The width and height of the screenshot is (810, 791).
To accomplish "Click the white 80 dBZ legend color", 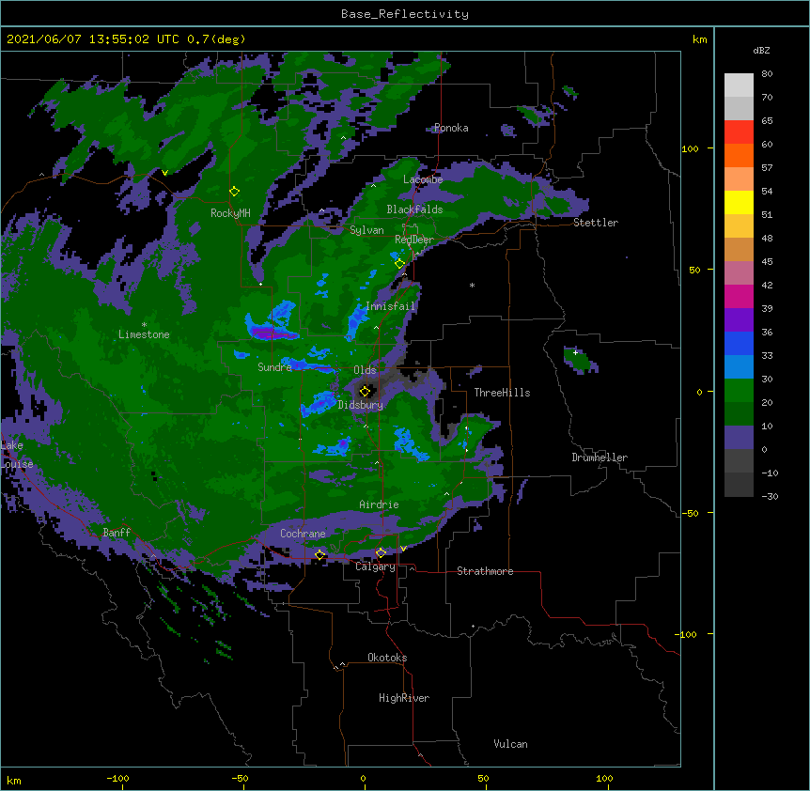I will click(739, 85).
